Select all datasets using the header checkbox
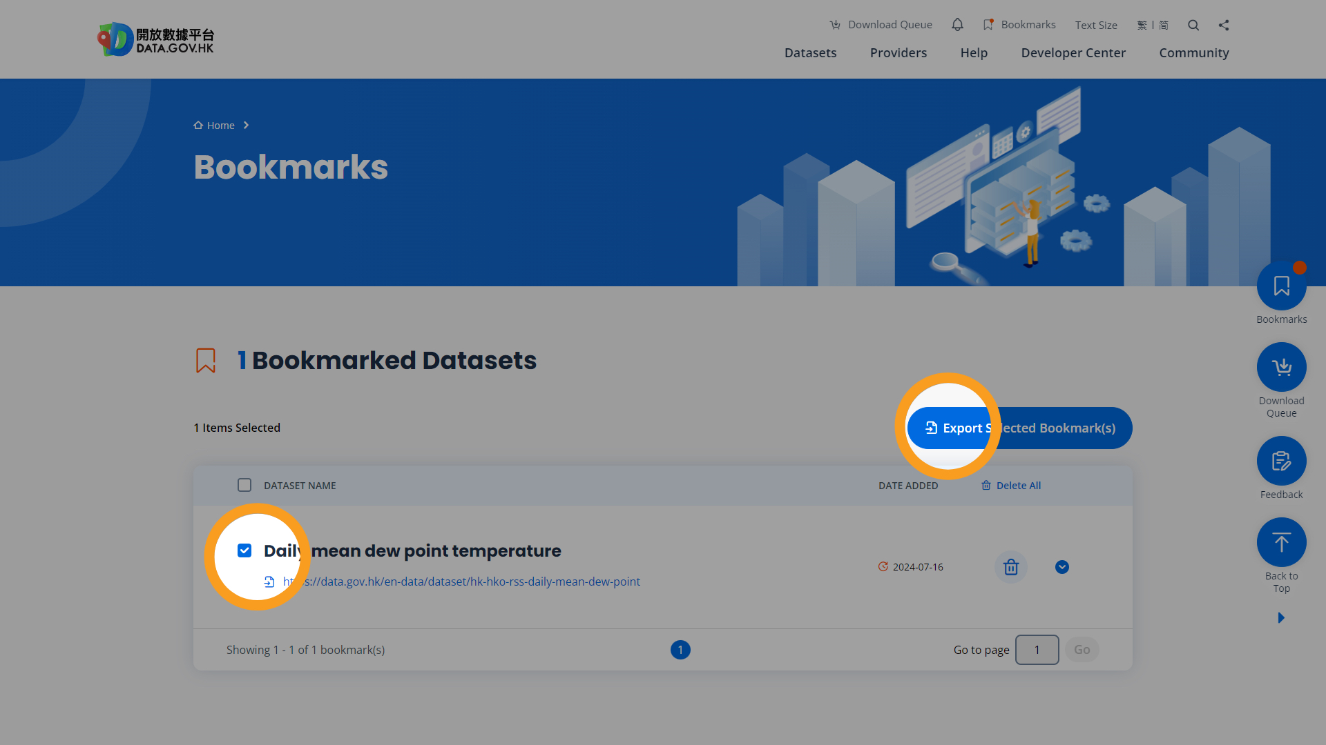 point(244,485)
